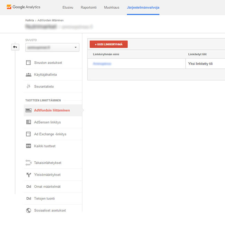Click the Hallinta breadcrumb link
The width and height of the screenshot is (225, 225).
[29, 20]
